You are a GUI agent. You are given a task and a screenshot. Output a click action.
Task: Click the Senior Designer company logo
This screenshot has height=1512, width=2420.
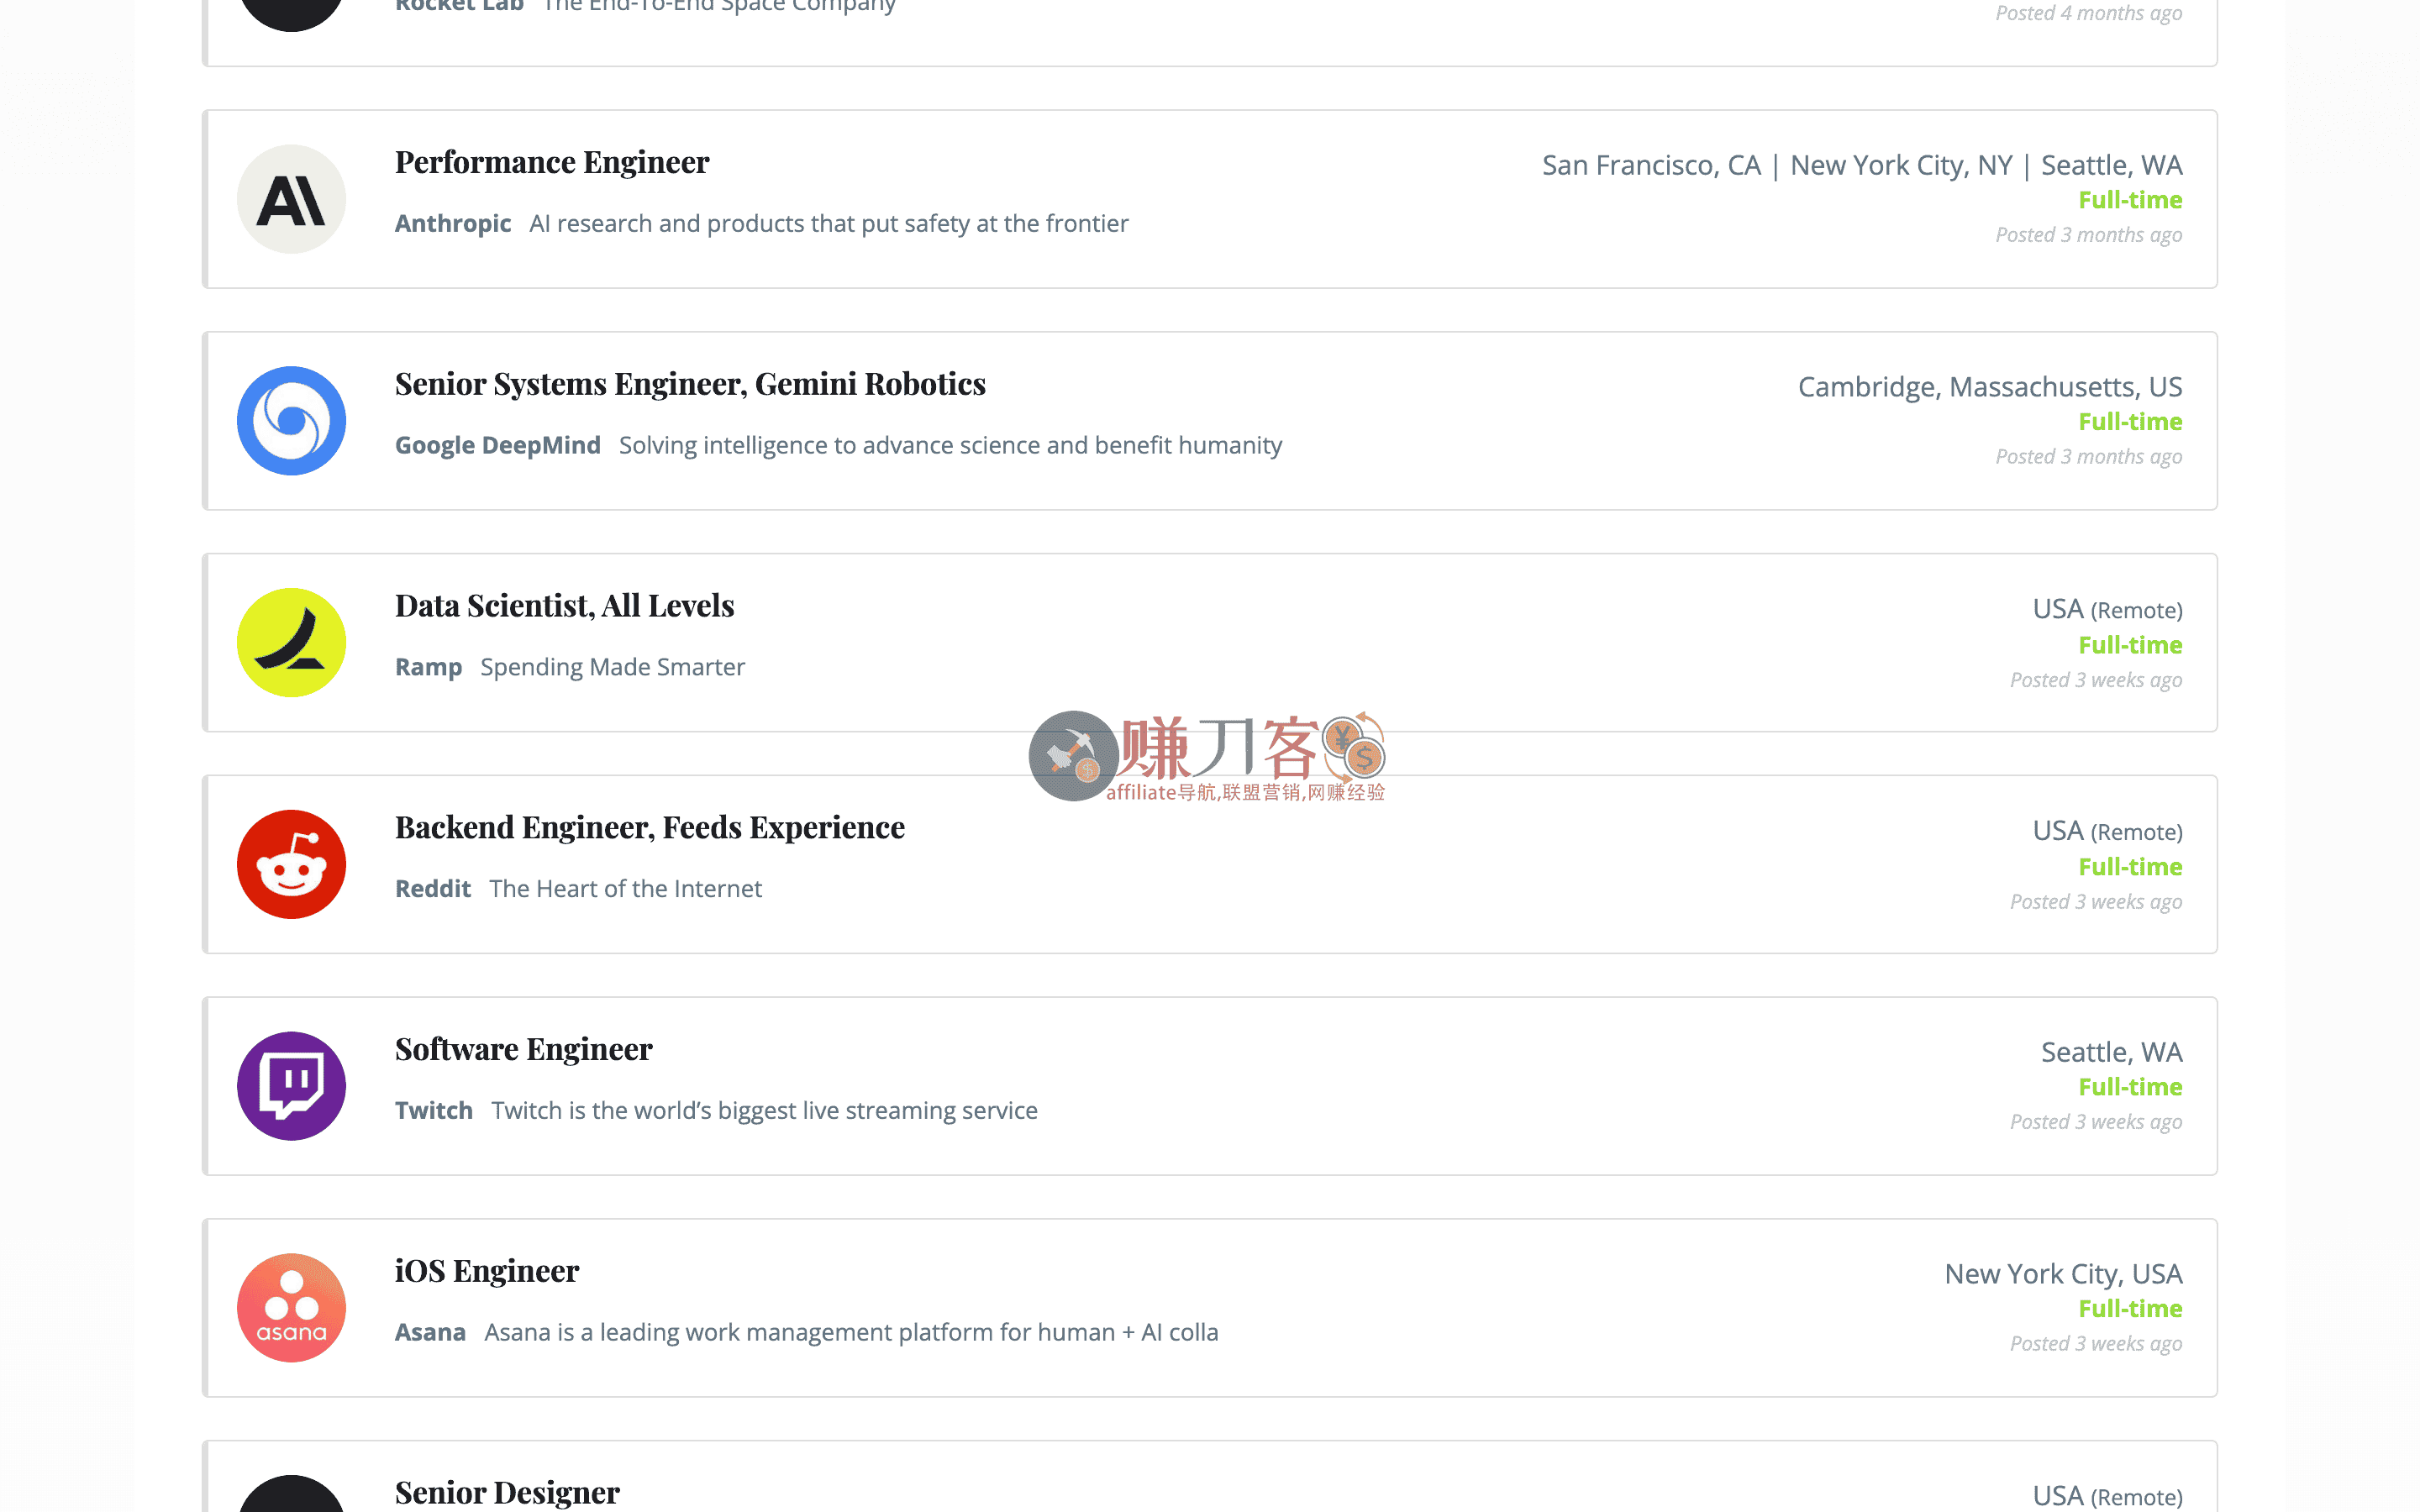(x=291, y=1494)
